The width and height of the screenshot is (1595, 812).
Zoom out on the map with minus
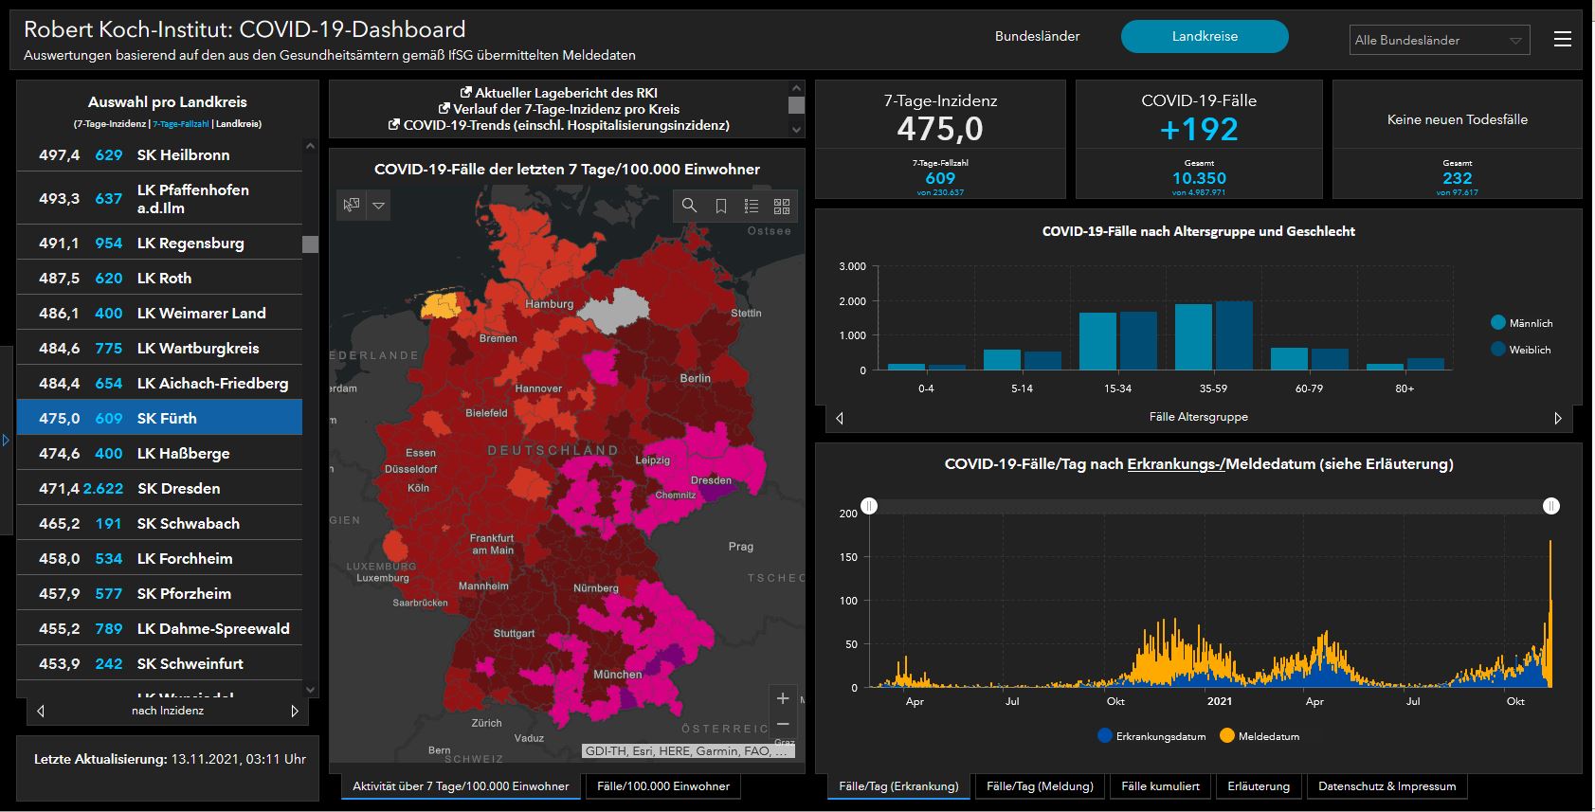[x=783, y=725]
